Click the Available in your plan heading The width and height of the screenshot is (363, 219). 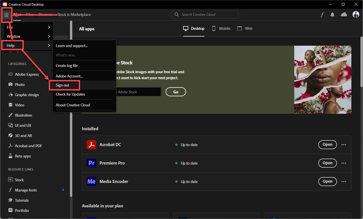102,206
